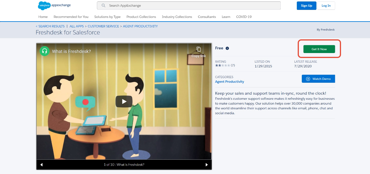Open the Free pricing info icon
This screenshot has height=174, width=370.
click(227, 48)
